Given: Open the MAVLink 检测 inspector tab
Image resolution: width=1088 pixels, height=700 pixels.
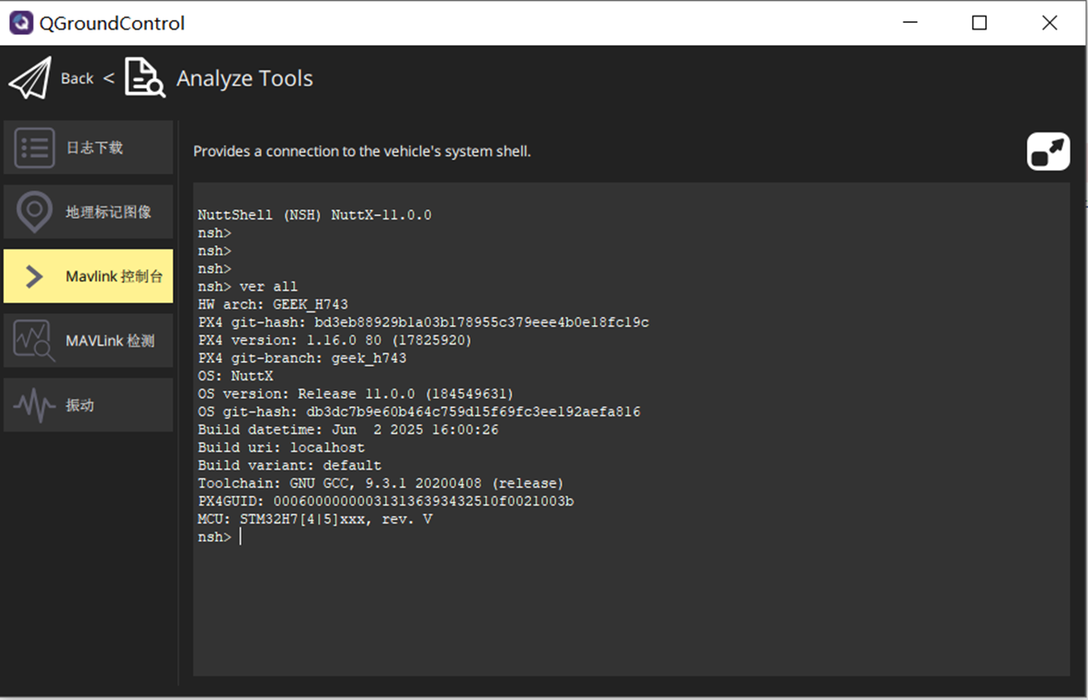Looking at the screenshot, I should tap(88, 341).
